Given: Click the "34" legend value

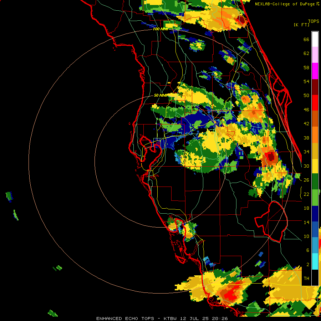Looking at the screenshot, I should 306,152.
